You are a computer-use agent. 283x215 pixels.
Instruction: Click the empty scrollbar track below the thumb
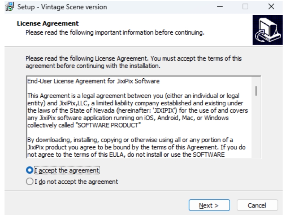click(256, 126)
